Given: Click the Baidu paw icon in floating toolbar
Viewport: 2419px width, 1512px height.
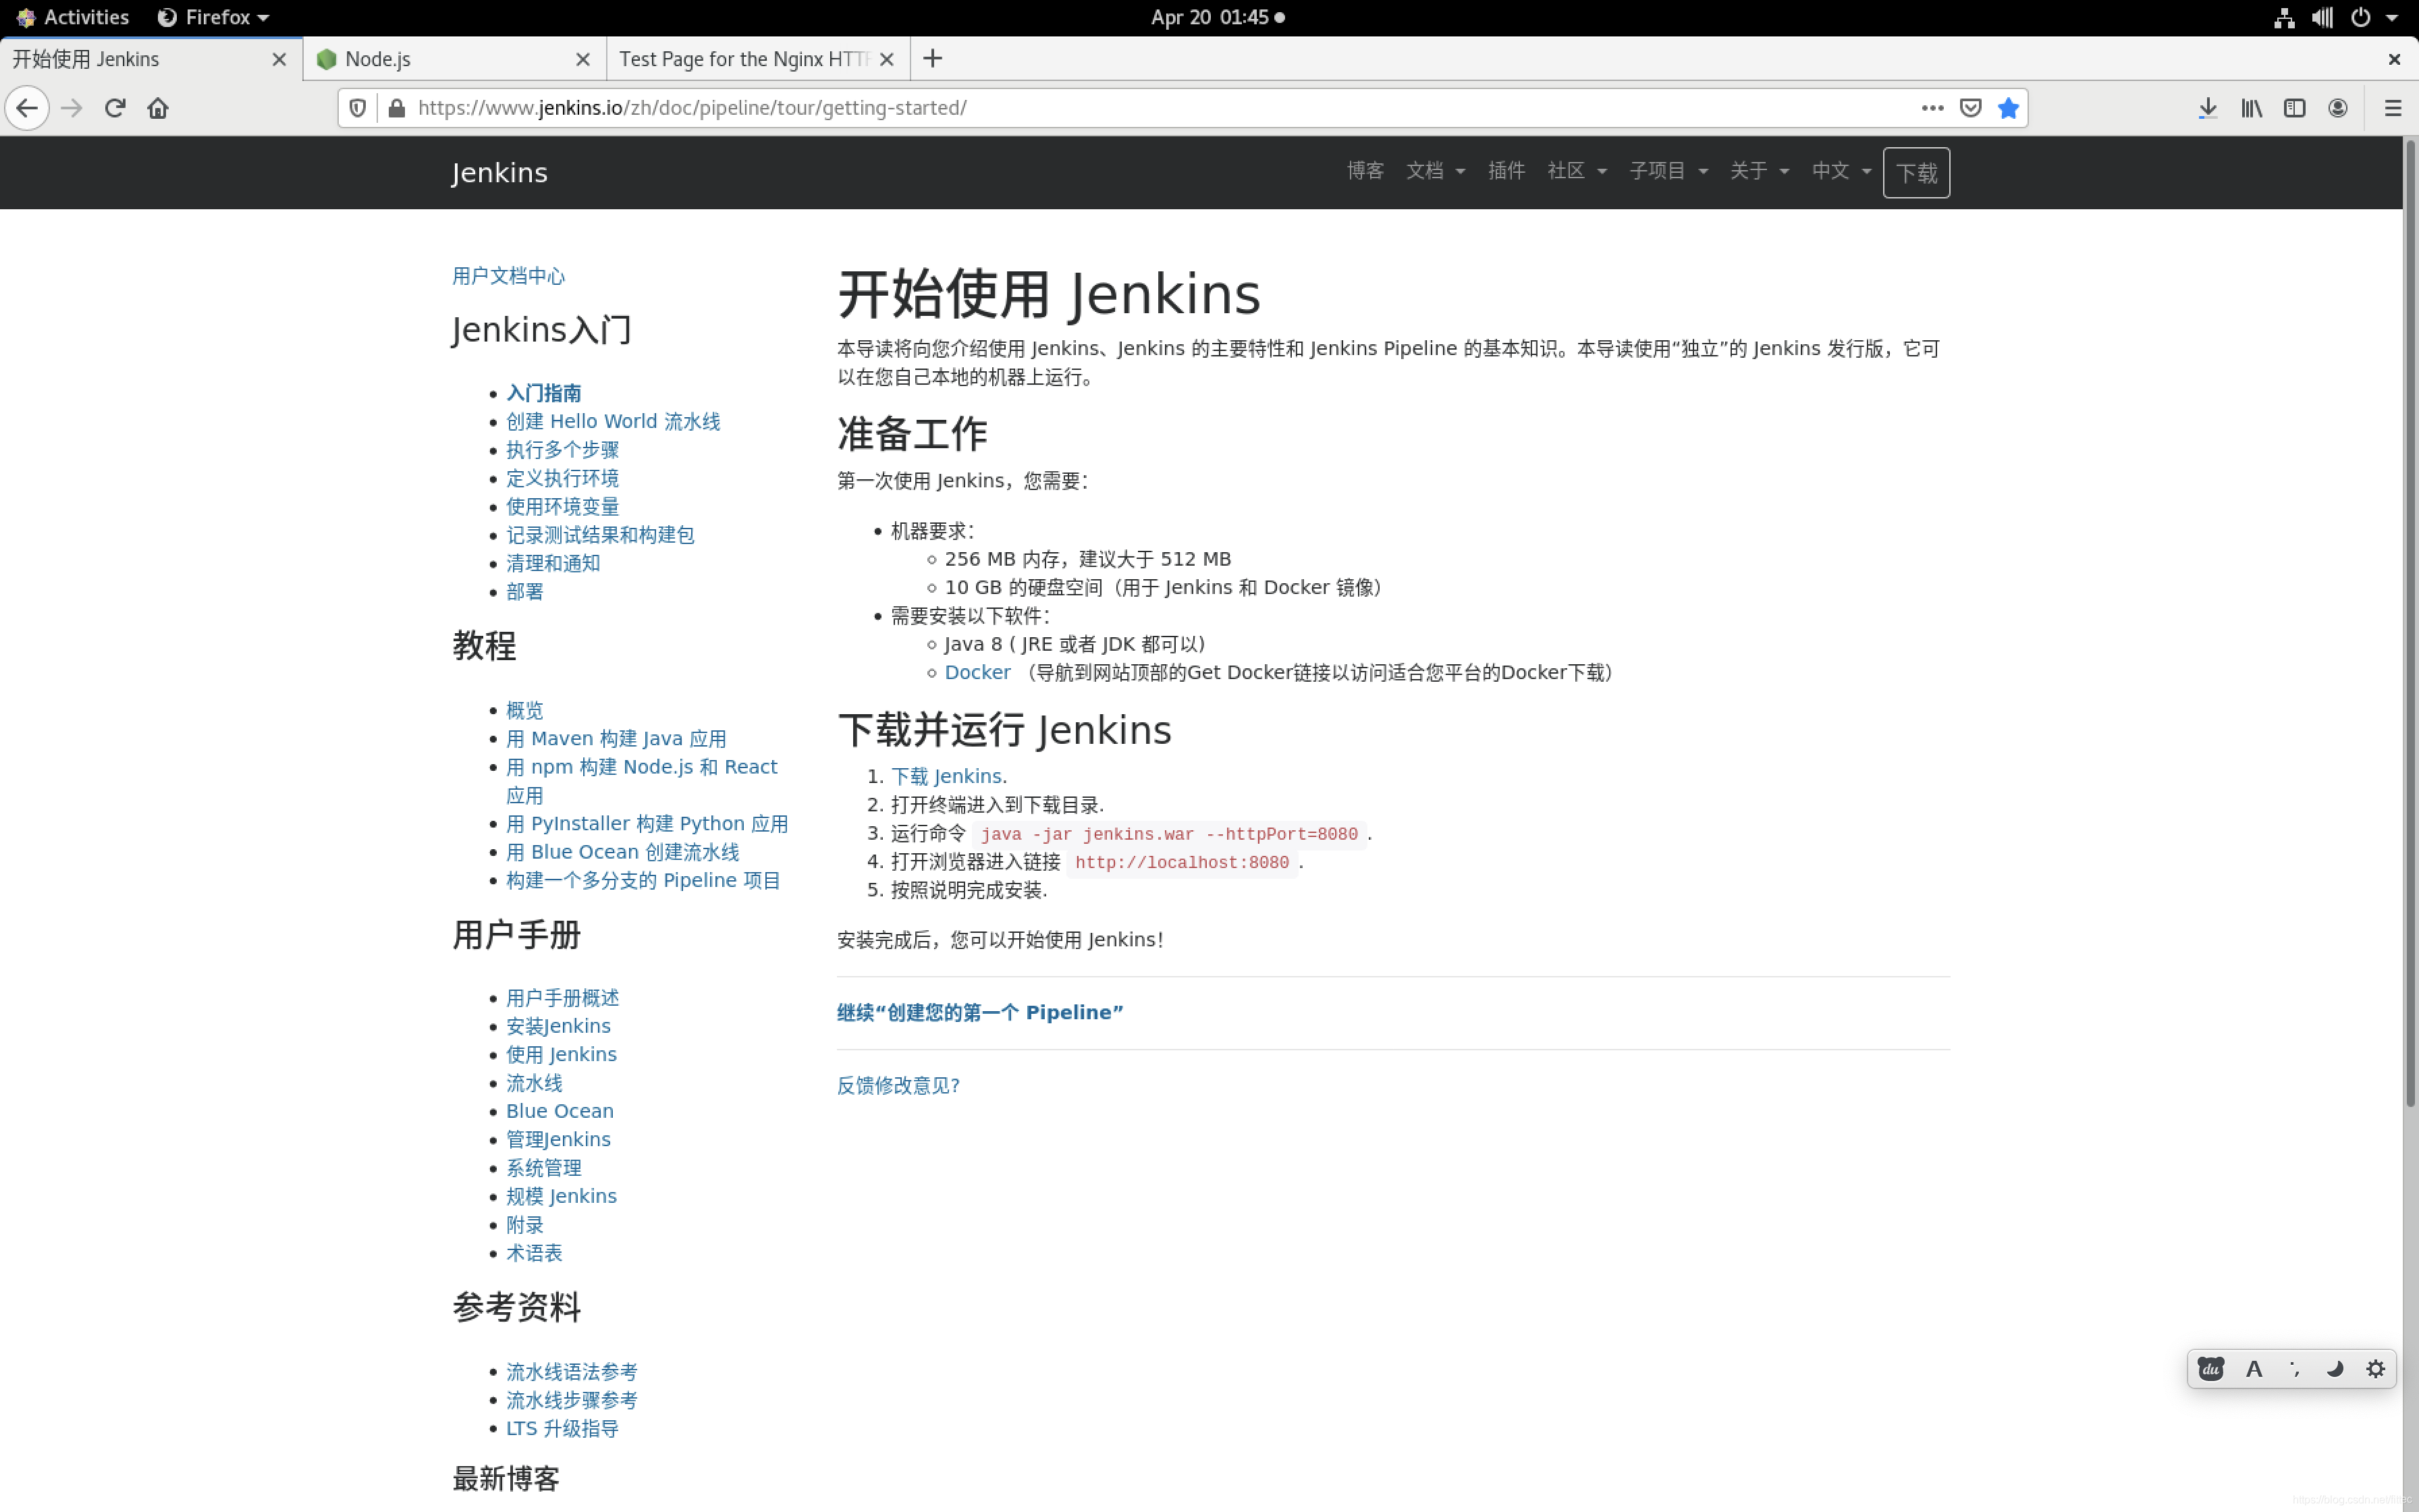Looking at the screenshot, I should tap(2211, 1369).
